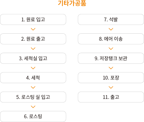Viewport: 144px width, 122px height.
Task: Click the 11. 출고 step box
Action: [111, 97]
